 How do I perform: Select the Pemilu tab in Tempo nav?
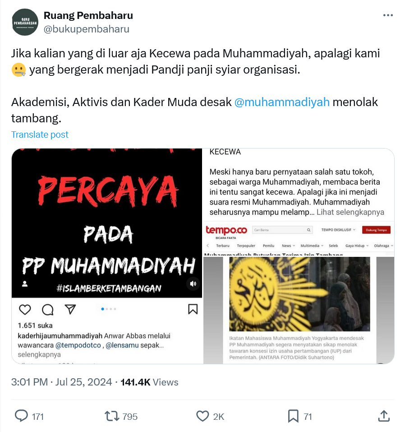tap(268, 246)
